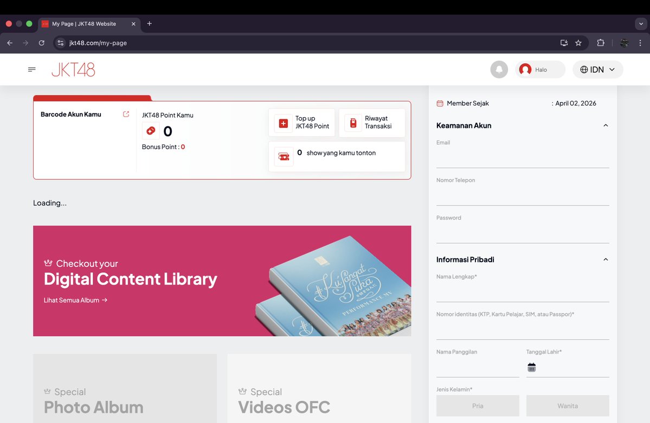Close the My Page JKT48 Website tab
The image size is (650, 423).
coord(133,24)
